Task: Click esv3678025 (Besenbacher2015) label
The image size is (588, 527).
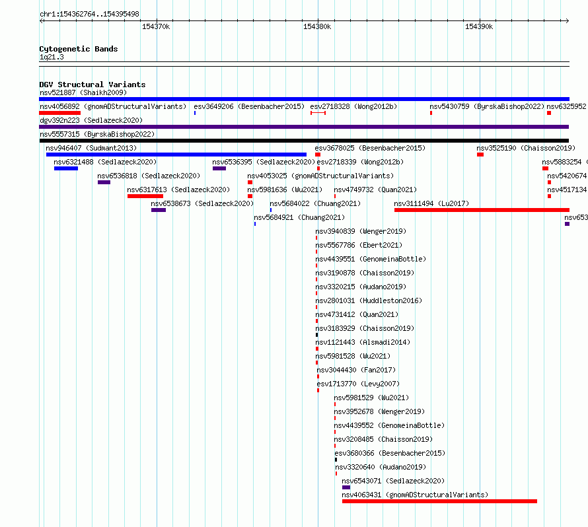Action: tap(370, 148)
